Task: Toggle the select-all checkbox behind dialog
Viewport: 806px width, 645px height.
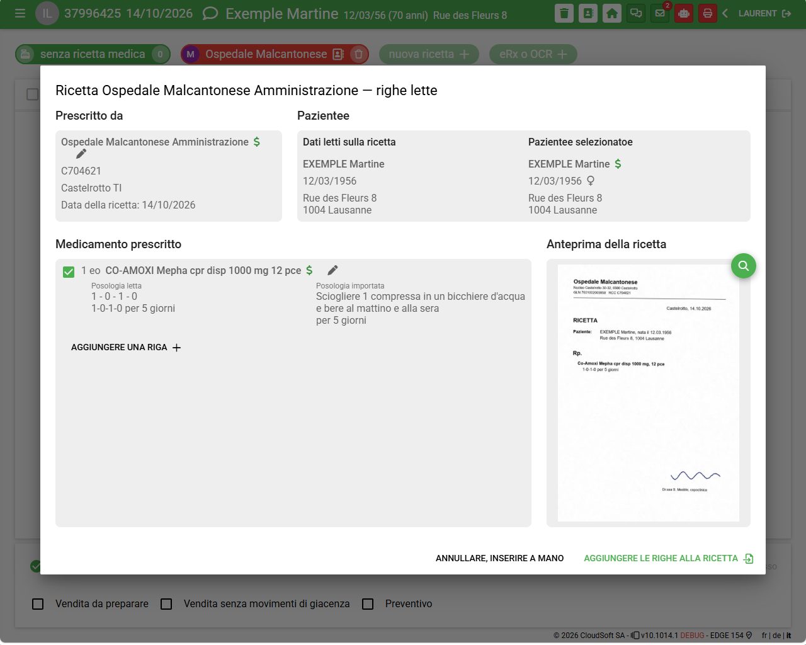Action: 32,94
